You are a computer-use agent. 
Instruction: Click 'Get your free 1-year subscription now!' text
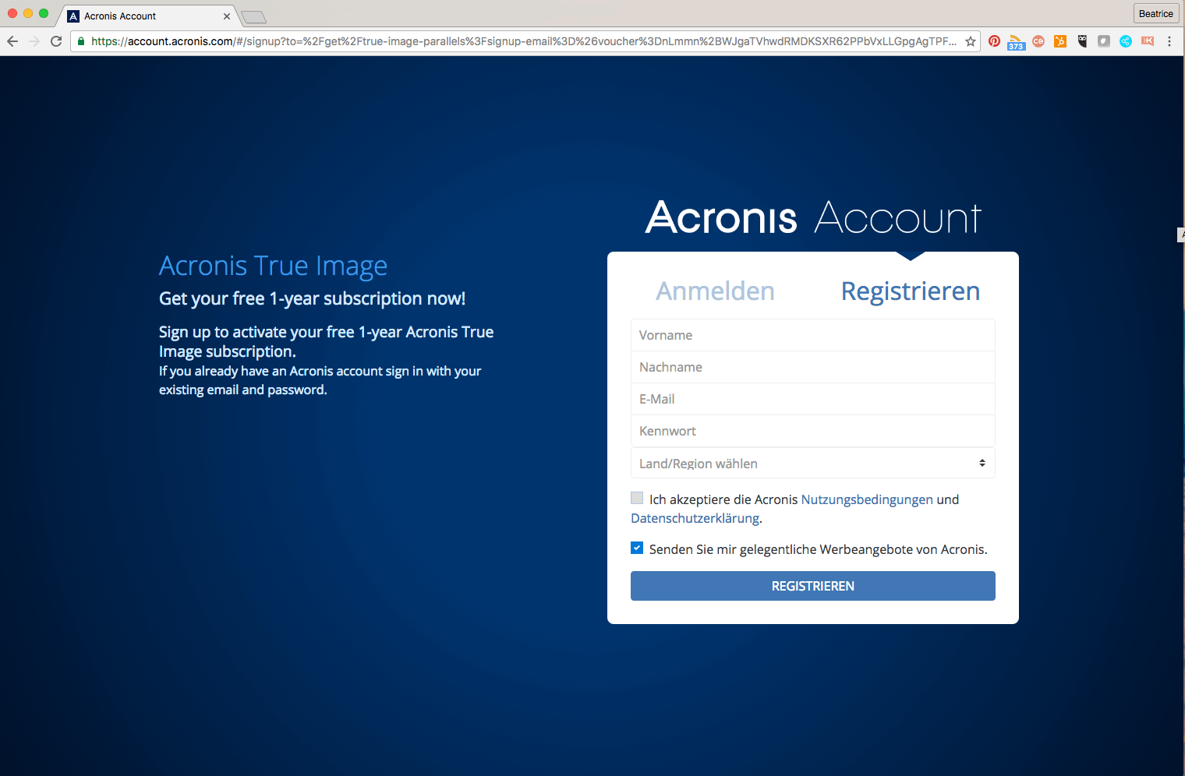tap(312, 298)
